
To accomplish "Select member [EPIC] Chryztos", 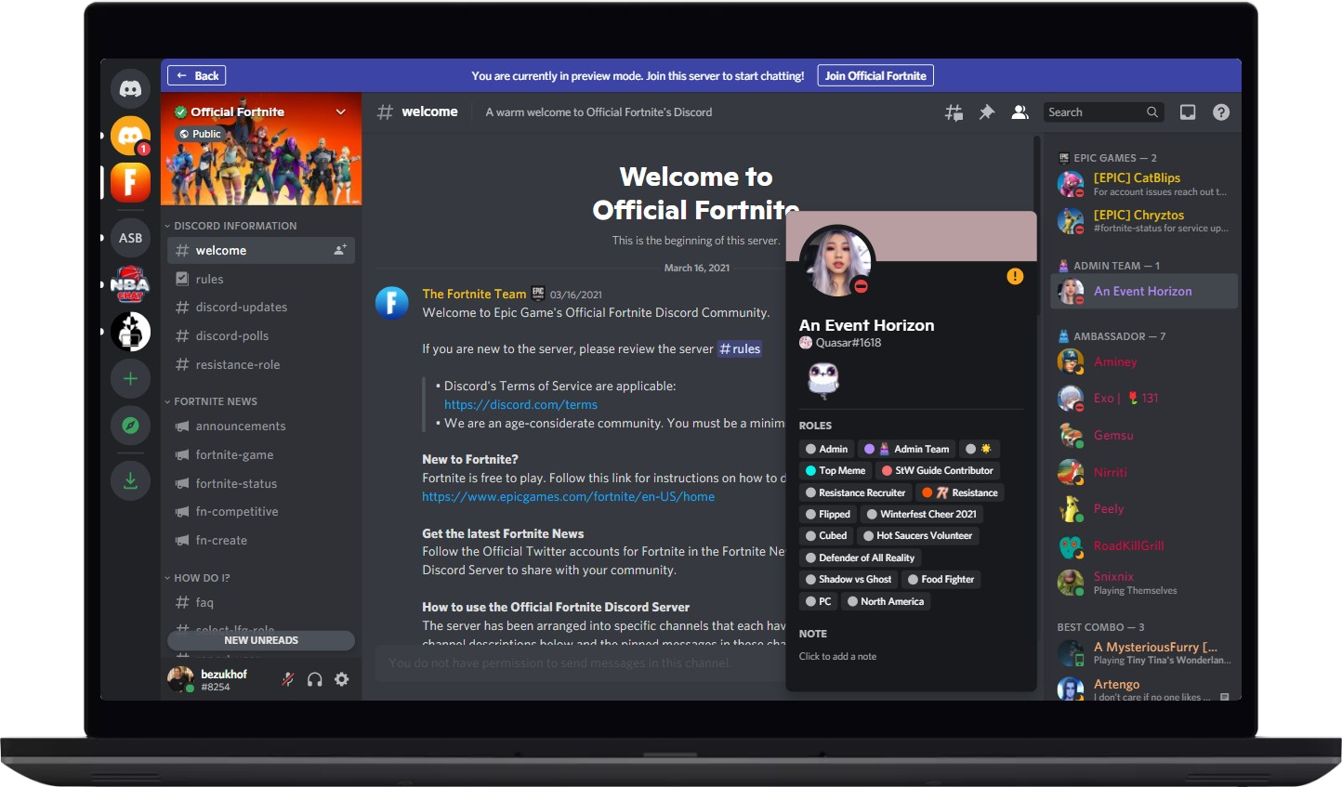I will (x=1146, y=221).
